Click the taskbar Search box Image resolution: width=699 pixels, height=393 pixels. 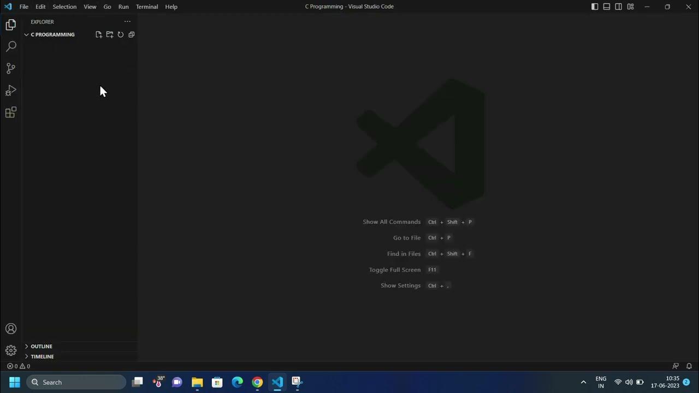76,382
